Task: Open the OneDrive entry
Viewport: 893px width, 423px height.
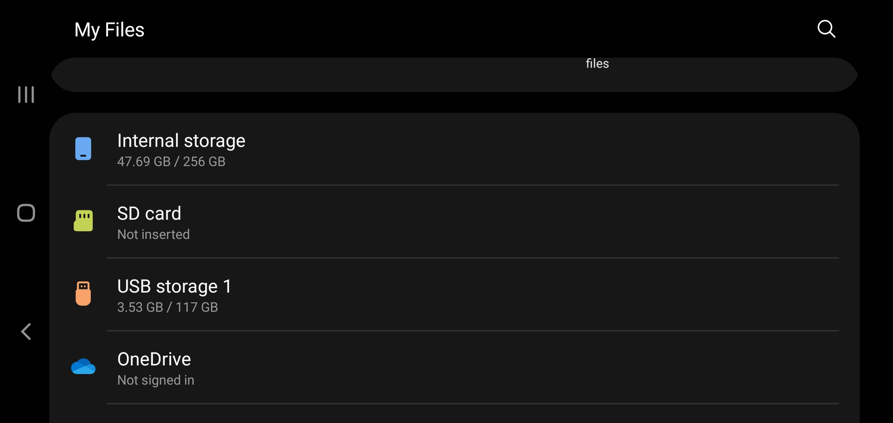Action: tap(454, 367)
